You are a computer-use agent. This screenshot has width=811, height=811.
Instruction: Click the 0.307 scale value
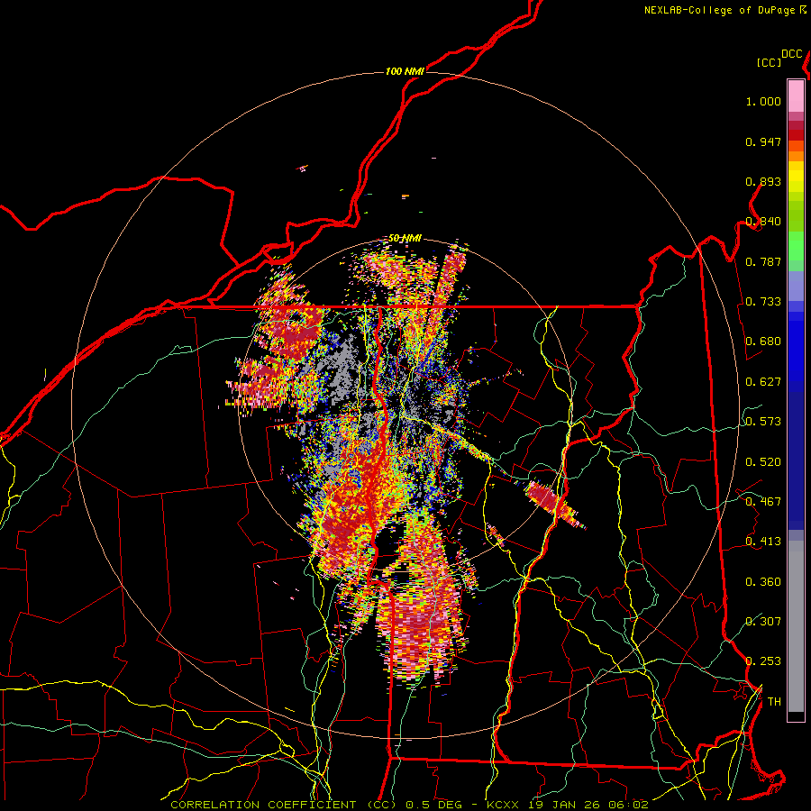763,622
